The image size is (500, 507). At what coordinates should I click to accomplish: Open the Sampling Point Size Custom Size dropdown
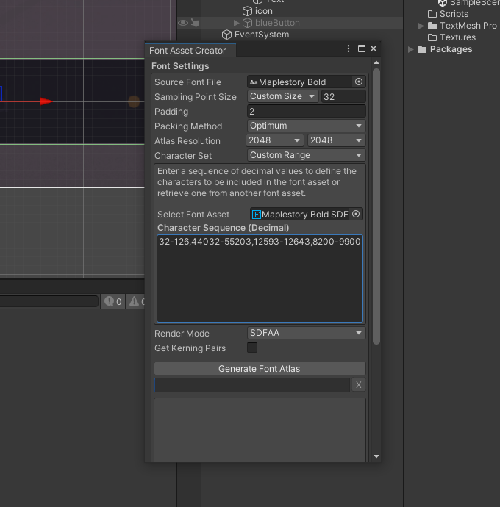(282, 96)
